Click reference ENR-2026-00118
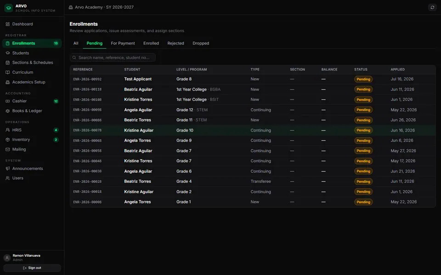The width and height of the screenshot is (441, 275). pyautogui.click(x=87, y=89)
